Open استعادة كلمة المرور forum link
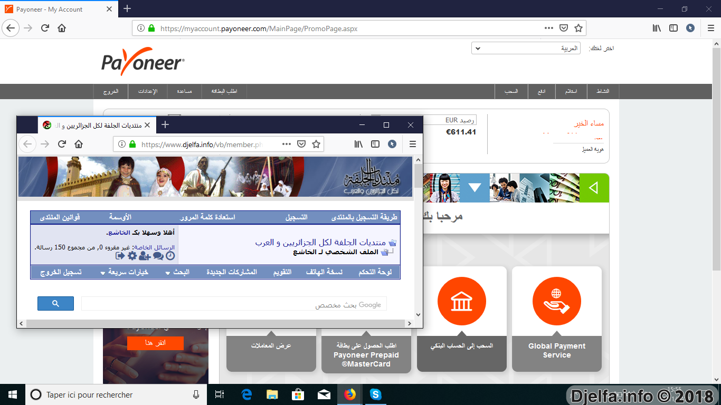This screenshot has width=721, height=405. [208, 217]
